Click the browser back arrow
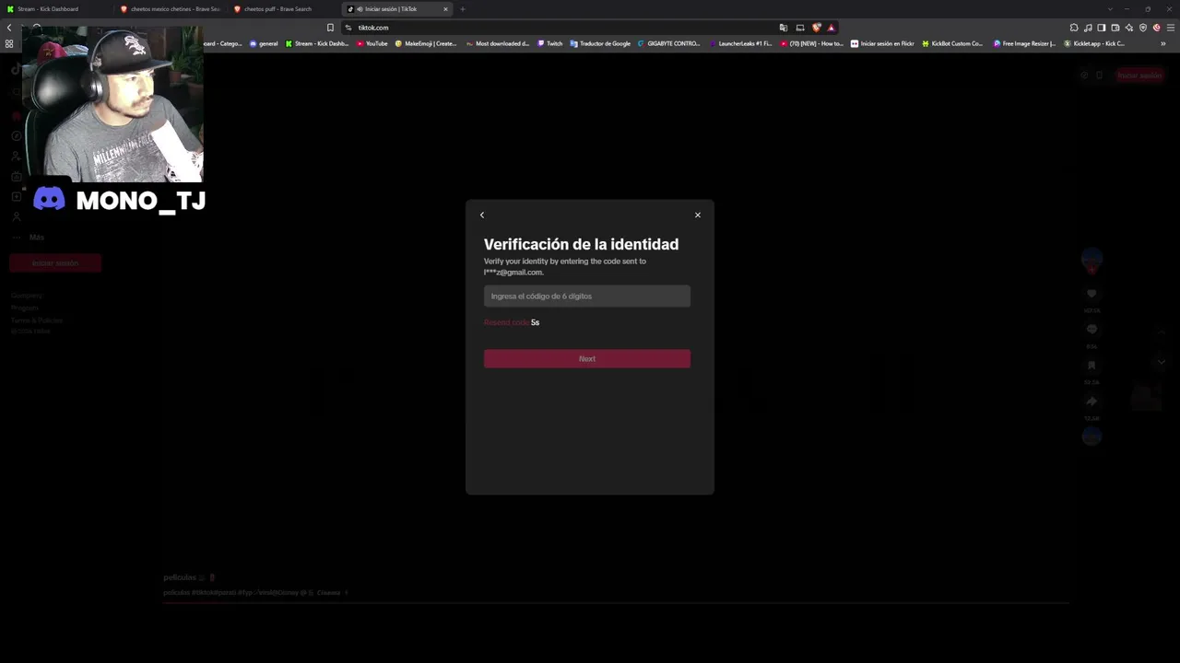The height and width of the screenshot is (663, 1180). [9, 28]
